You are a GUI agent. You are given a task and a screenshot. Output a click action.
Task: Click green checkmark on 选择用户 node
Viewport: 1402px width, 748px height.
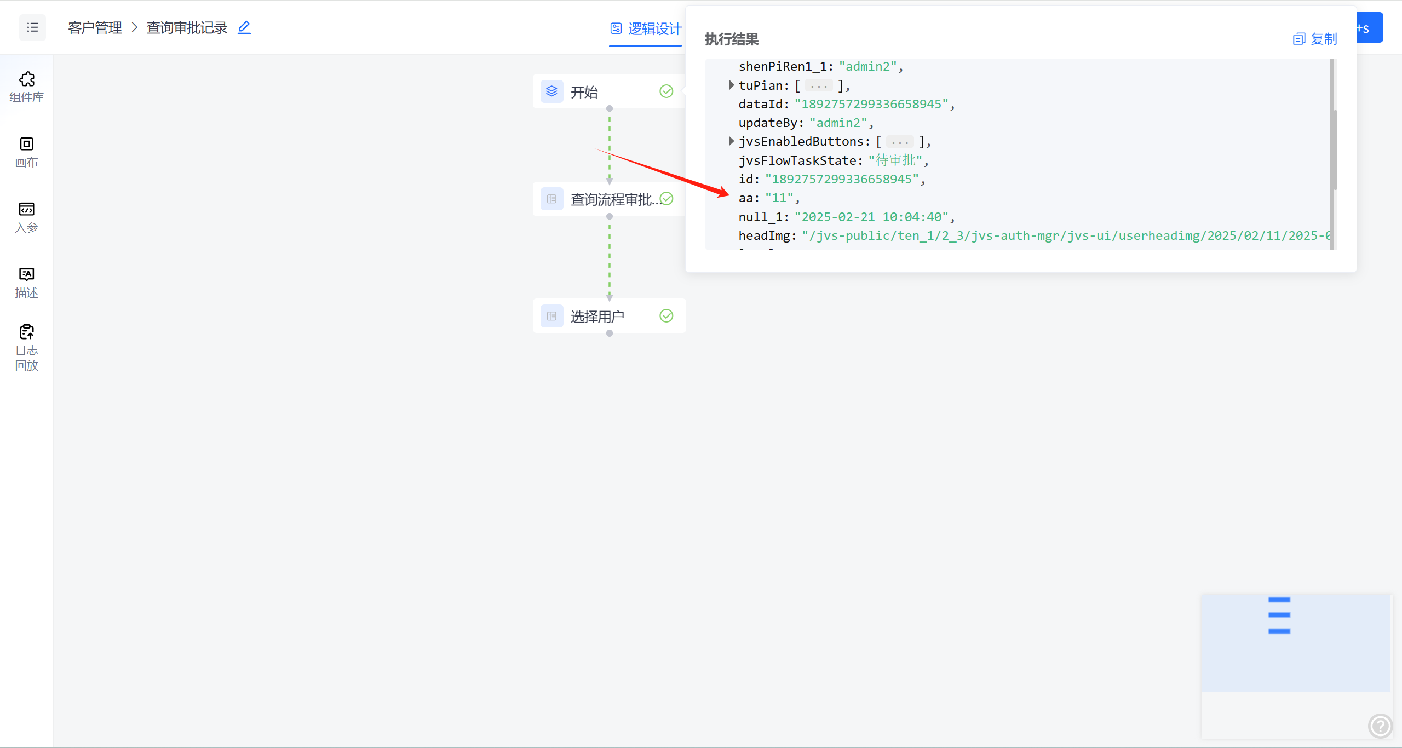pos(666,316)
